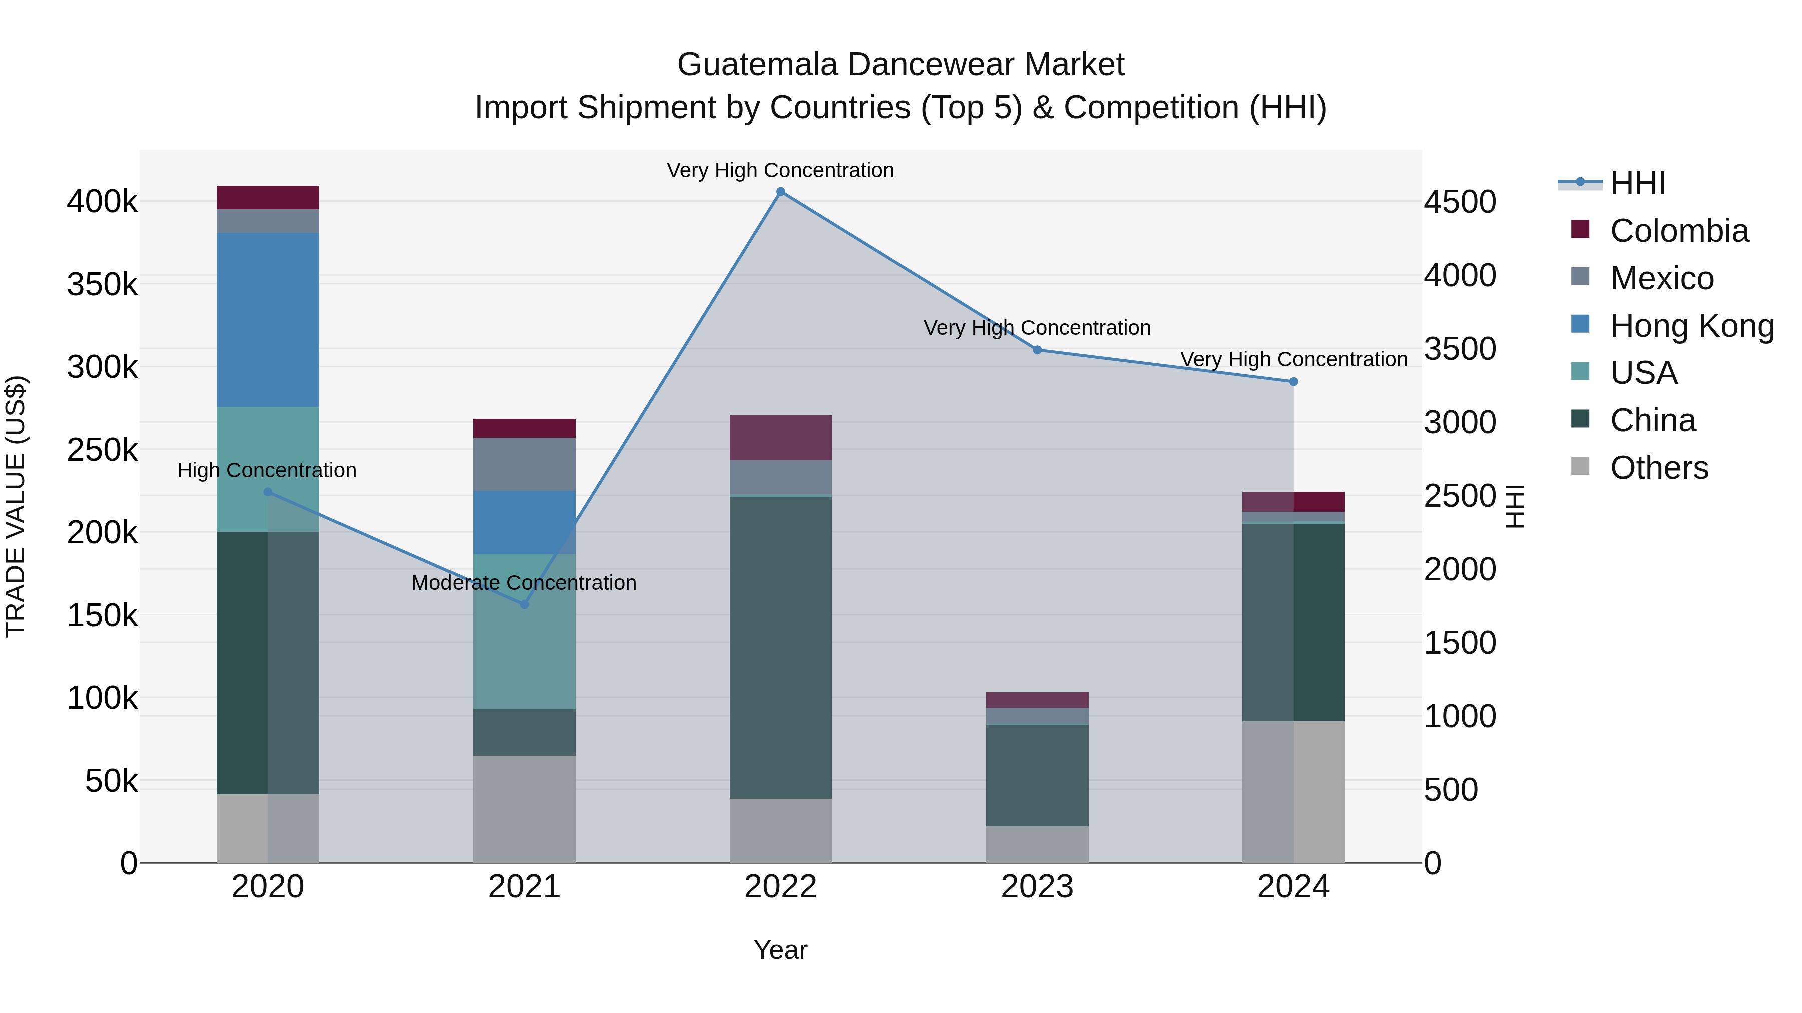1802x1013 pixels.
Task: Toggle the HHI legend entry
Action: [x=1612, y=183]
